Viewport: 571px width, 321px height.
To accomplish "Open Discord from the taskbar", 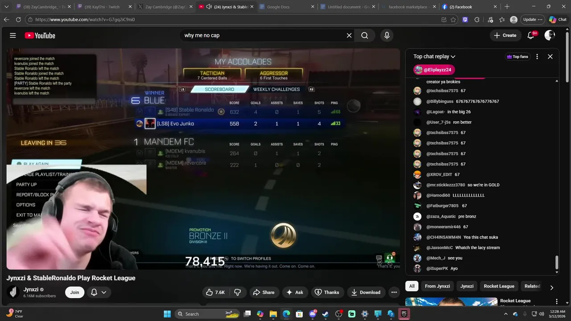I will click(312, 314).
